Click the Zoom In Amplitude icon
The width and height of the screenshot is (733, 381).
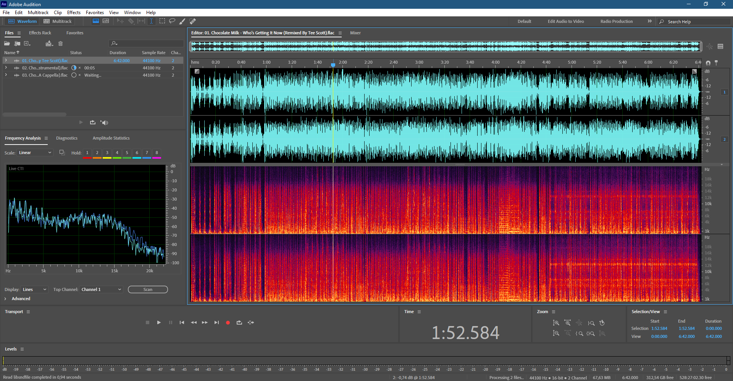556,323
